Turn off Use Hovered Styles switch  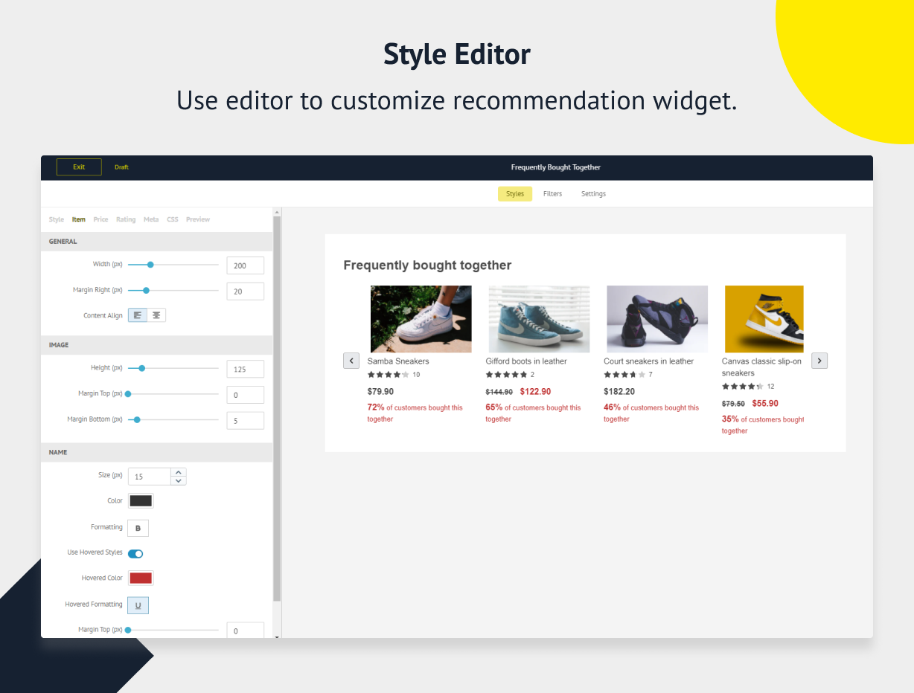click(135, 553)
